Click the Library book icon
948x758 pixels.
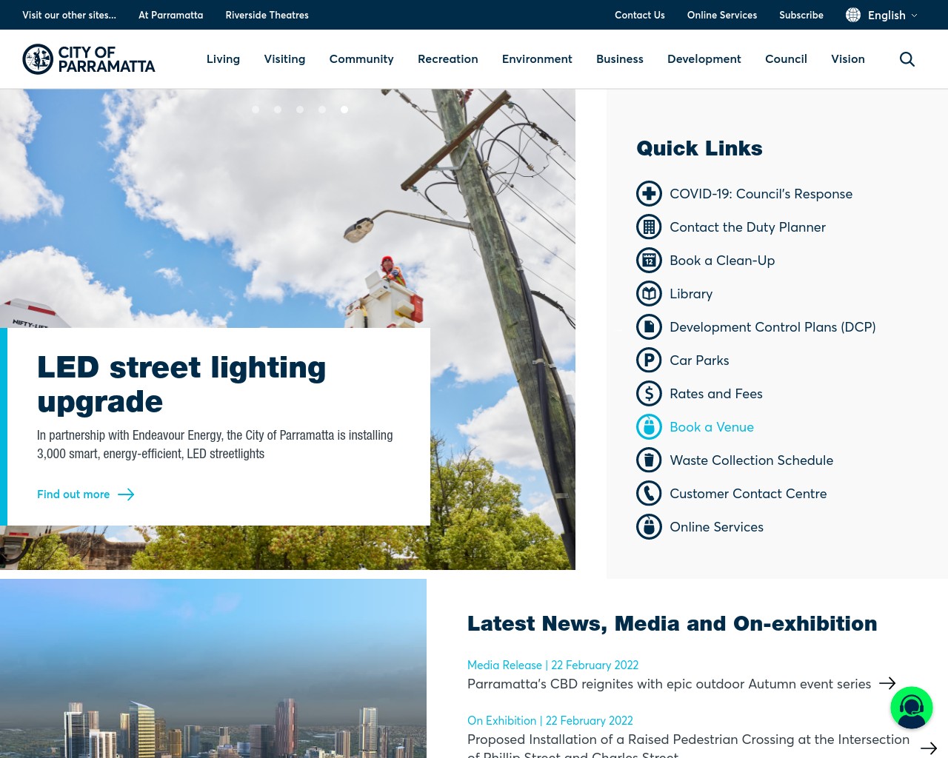click(649, 293)
